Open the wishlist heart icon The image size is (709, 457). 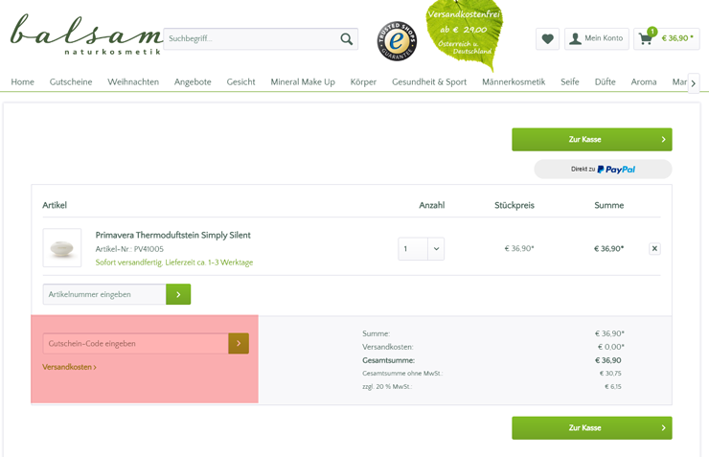(x=548, y=39)
